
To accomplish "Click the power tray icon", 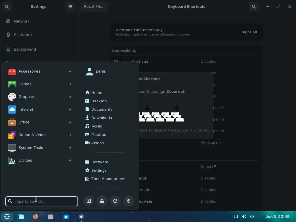I will [x=252, y=217].
